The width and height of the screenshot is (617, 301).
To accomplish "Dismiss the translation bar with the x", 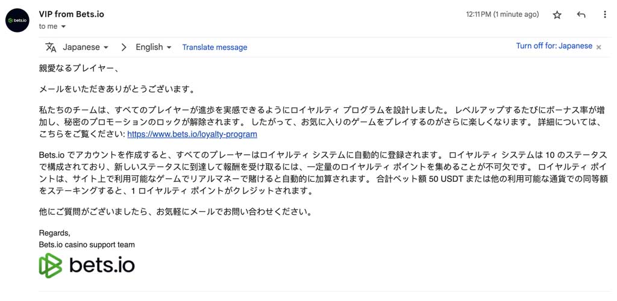I will click(598, 47).
